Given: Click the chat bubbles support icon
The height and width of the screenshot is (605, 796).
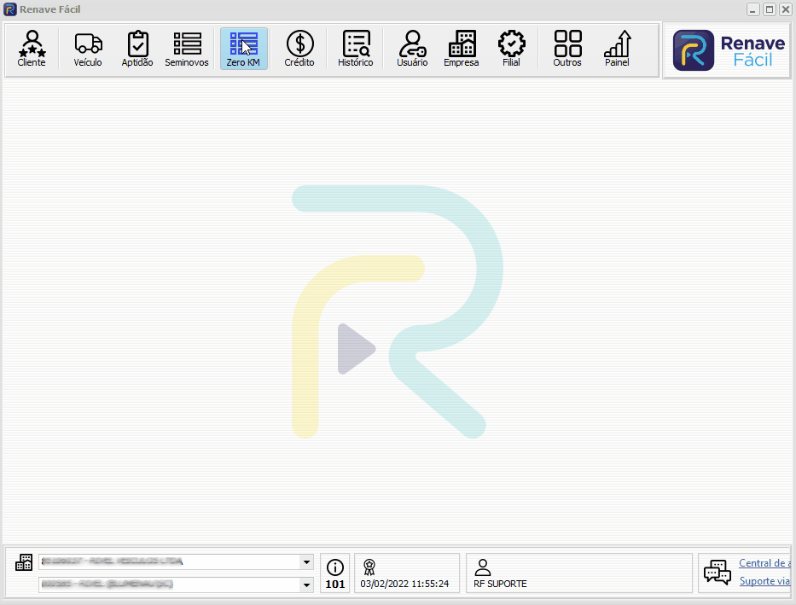Looking at the screenshot, I should click(718, 573).
